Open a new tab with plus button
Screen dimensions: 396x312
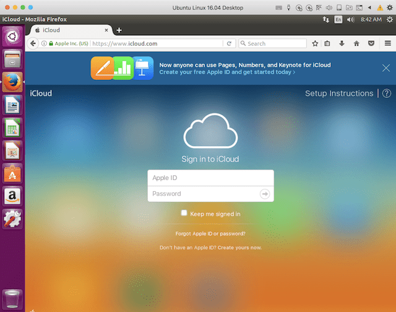pyautogui.click(x=119, y=30)
